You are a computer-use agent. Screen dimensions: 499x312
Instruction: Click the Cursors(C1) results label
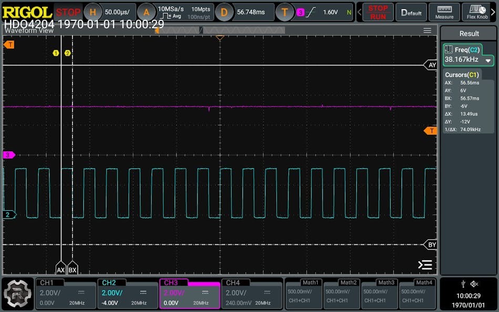tap(461, 75)
